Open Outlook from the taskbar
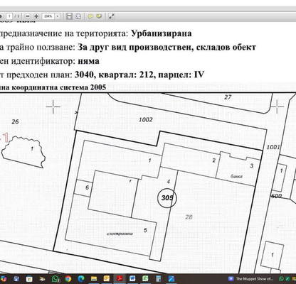 click(x=107, y=279)
